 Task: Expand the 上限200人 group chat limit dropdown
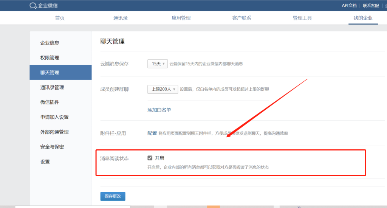coord(163,89)
